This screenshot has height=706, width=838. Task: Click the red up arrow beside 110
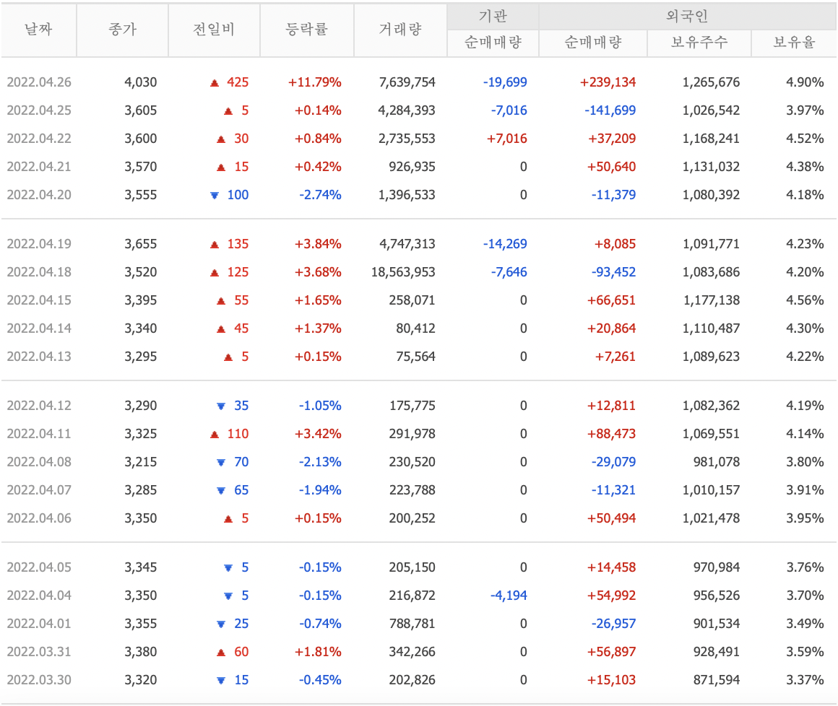click(215, 435)
